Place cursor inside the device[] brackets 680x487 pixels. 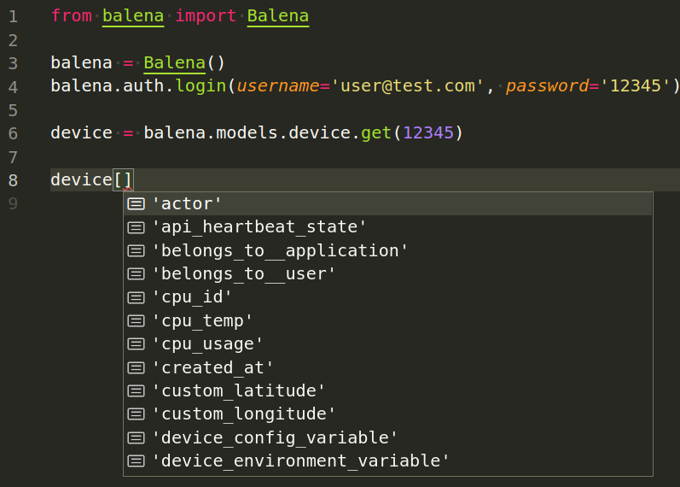tap(124, 180)
